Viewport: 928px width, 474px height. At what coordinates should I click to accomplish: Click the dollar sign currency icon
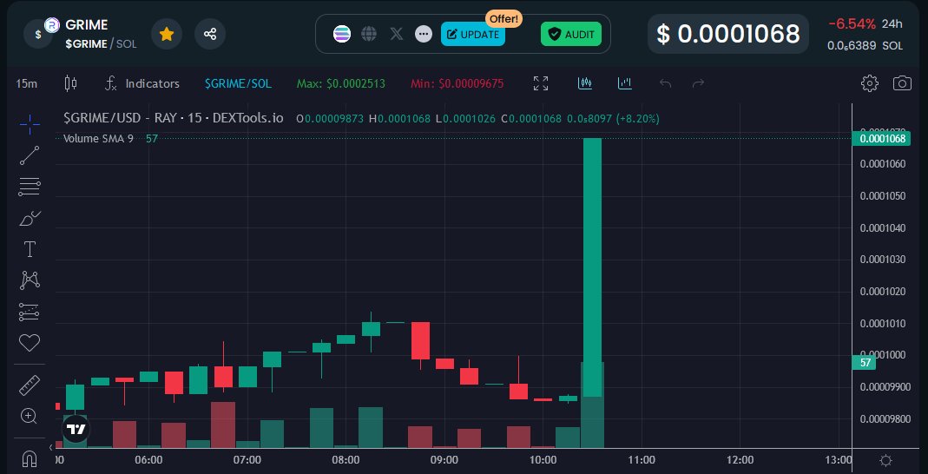point(38,35)
